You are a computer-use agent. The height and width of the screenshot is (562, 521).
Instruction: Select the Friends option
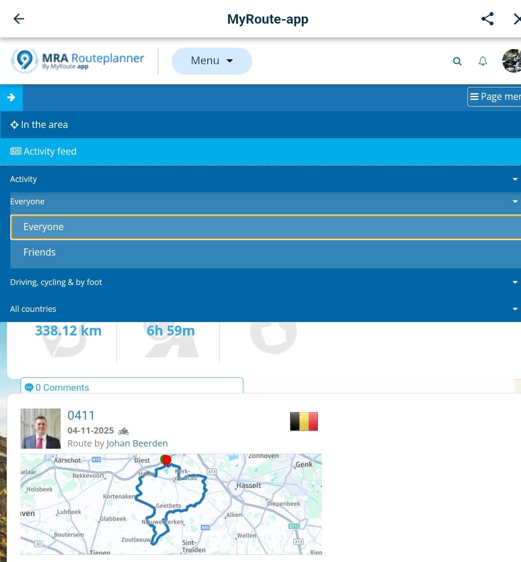point(39,252)
